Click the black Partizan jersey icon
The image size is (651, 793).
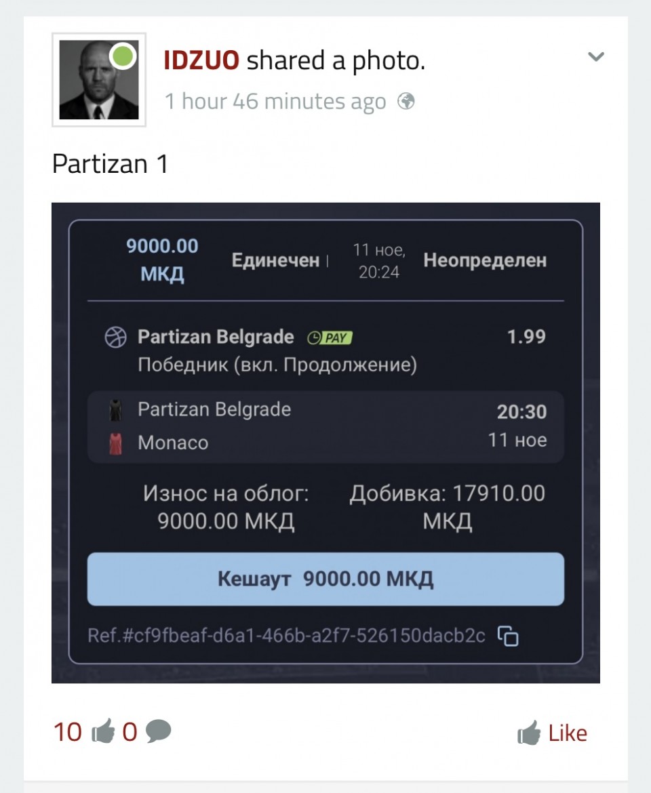click(115, 410)
